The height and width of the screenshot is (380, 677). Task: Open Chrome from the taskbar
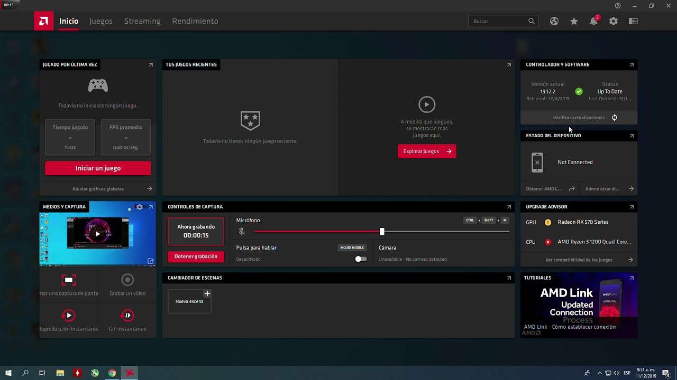[x=112, y=373]
